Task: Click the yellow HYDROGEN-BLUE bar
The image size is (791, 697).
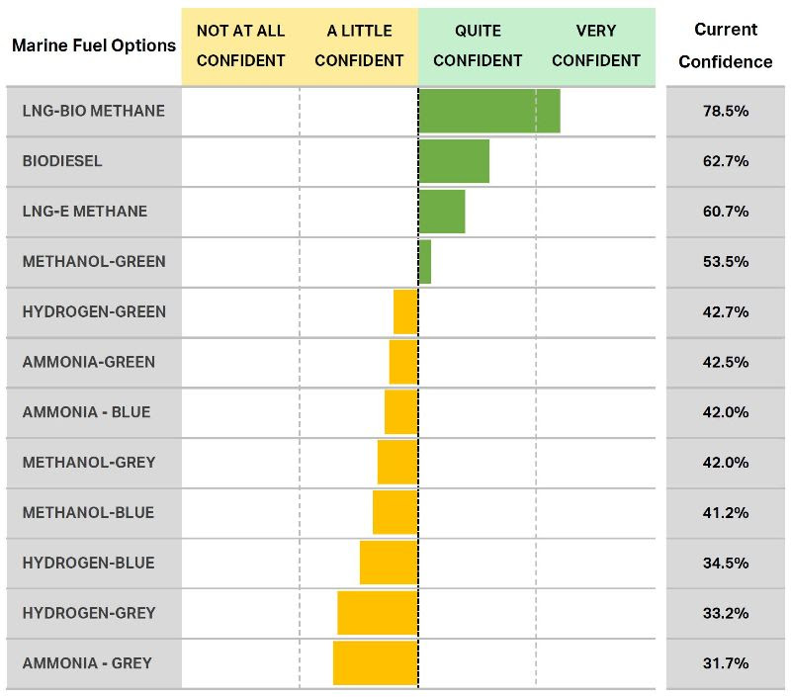Action: pyautogui.click(x=388, y=563)
